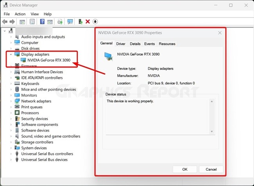This screenshot has height=186, width=254.
Task: Click the Device Manager title bar icon
Action: (5, 5)
